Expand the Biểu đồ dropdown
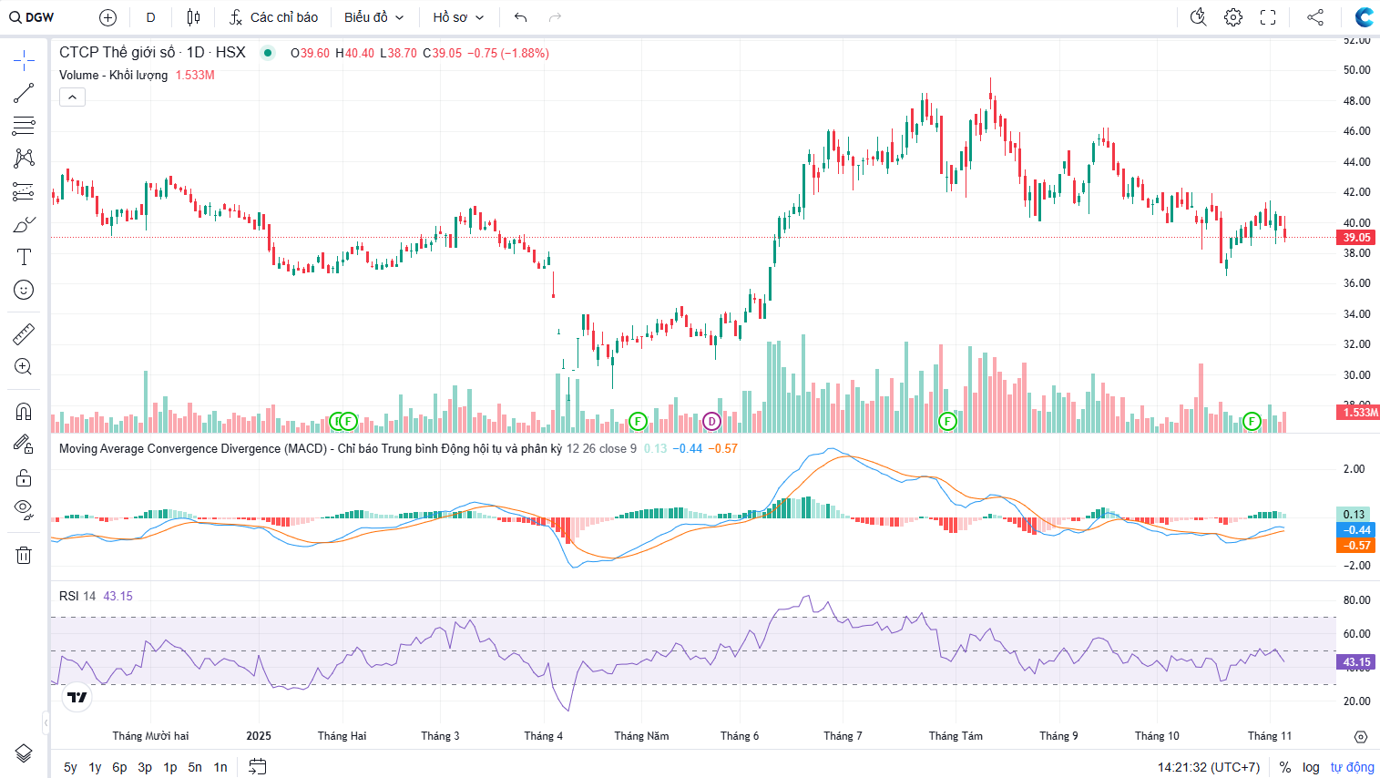This screenshot has height=778, width=1380. [373, 17]
